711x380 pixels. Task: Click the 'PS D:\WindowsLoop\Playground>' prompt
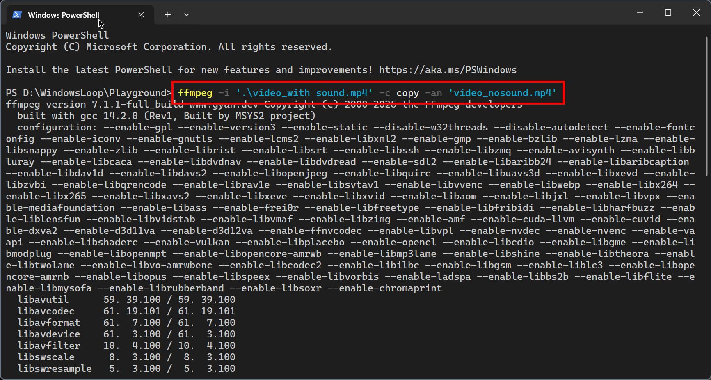tap(89, 93)
